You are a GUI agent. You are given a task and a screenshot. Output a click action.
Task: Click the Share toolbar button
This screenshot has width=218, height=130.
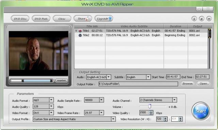pyautogui.click(x=83, y=19)
